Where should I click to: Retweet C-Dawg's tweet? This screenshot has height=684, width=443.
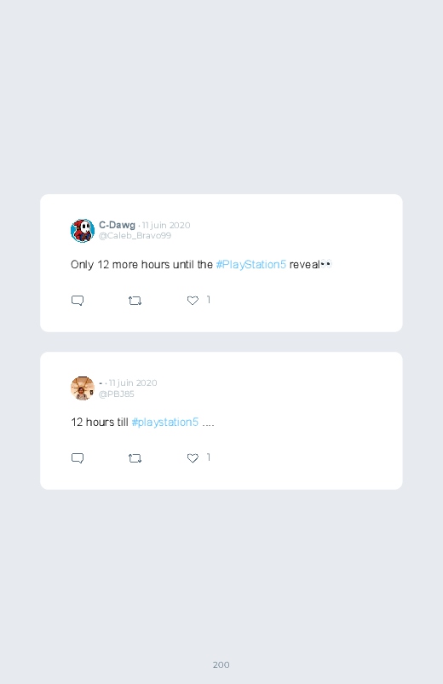click(135, 301)
